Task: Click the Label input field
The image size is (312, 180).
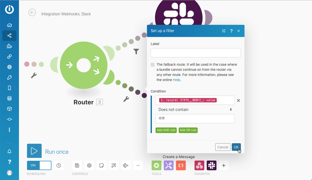Action: tap(196, 53)
